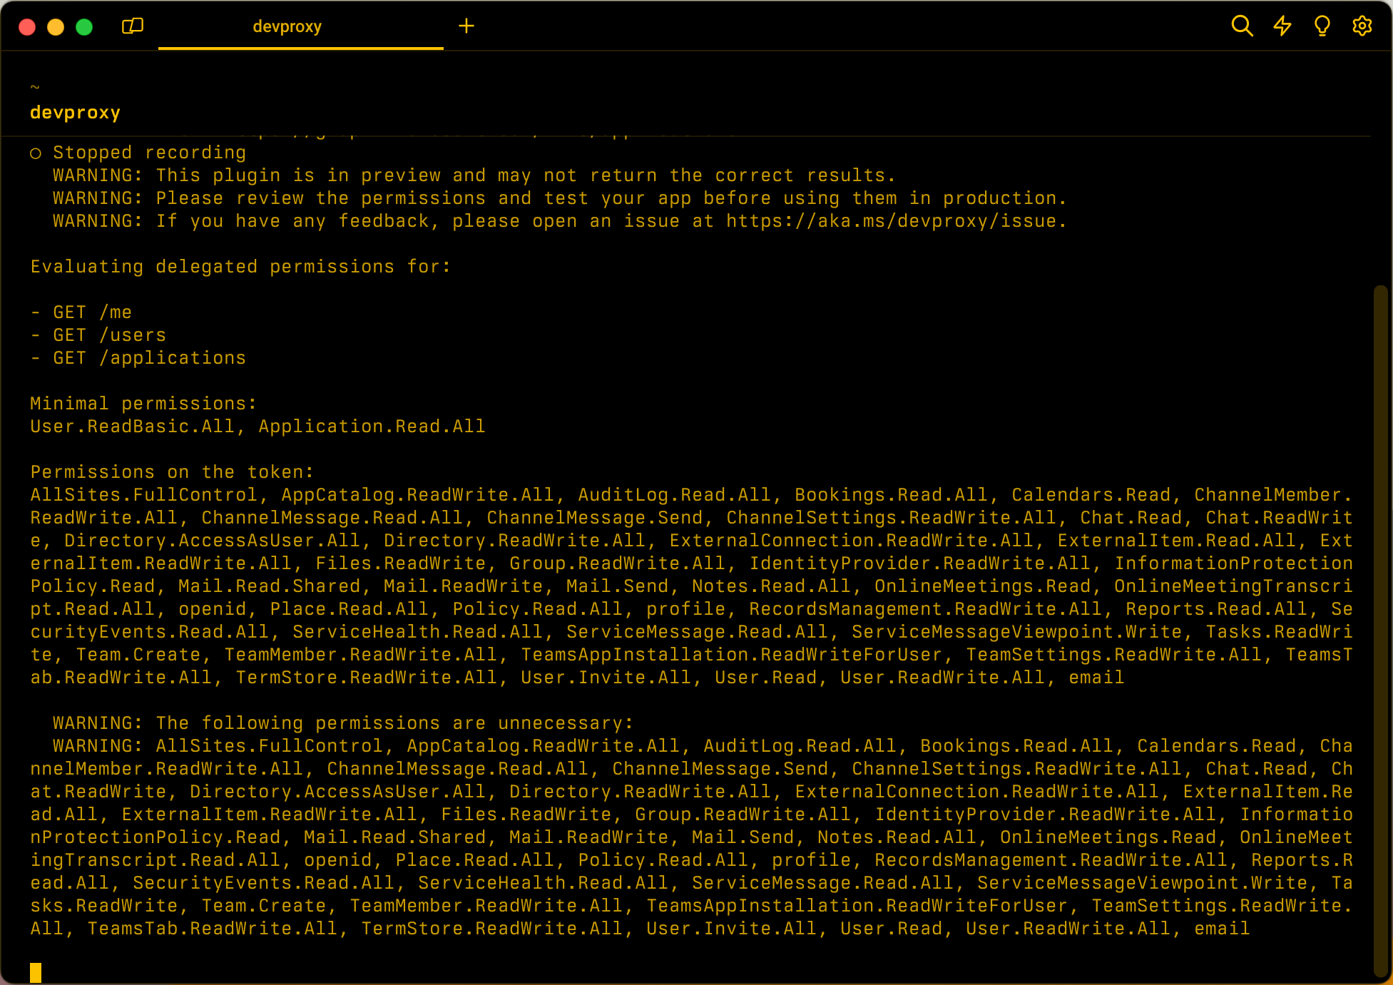1393x985 pixels.
Task: Click the block cursor at the prompt
Action: point(36,972)
